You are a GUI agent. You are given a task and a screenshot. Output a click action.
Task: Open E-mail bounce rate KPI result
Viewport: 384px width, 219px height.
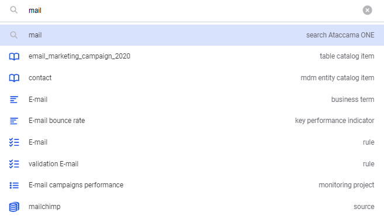192,121
